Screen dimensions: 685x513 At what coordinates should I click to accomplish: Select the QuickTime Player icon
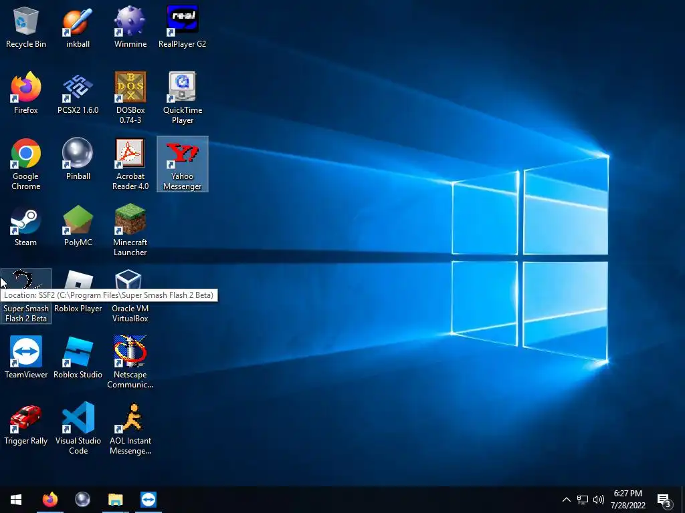[x=182, y=98]
